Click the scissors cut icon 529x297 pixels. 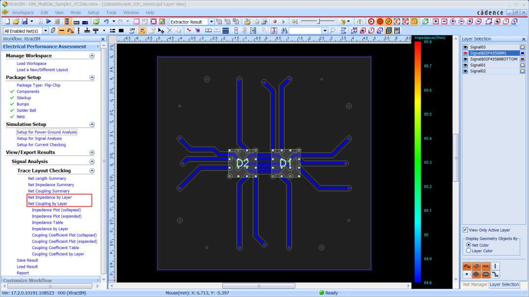pyautogui.click(x=274, y=31)
